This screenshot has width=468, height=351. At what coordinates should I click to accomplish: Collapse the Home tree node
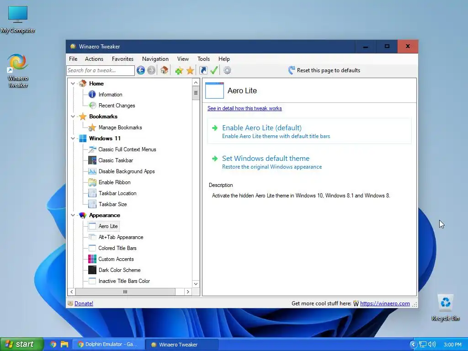[73, 84]
